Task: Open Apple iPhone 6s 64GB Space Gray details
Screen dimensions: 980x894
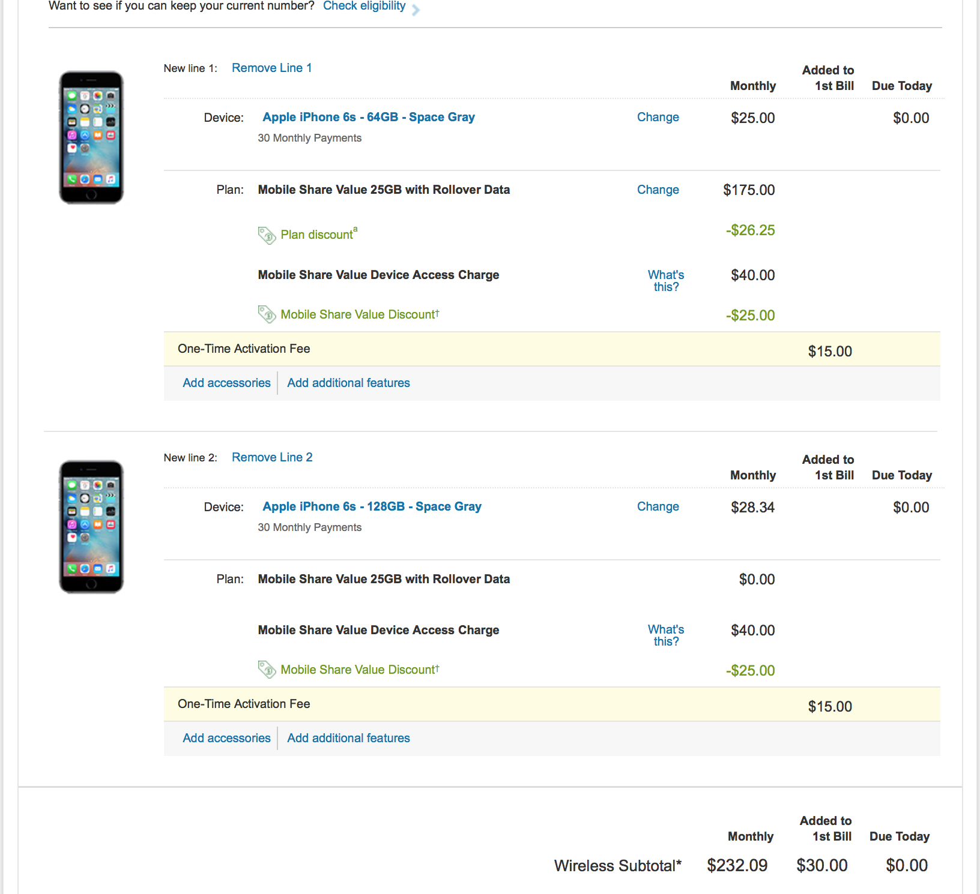Action: point(368,118)
